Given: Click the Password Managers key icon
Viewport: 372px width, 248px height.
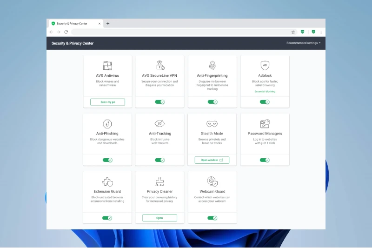Looking at the screenshot, I should coord(265,124).
